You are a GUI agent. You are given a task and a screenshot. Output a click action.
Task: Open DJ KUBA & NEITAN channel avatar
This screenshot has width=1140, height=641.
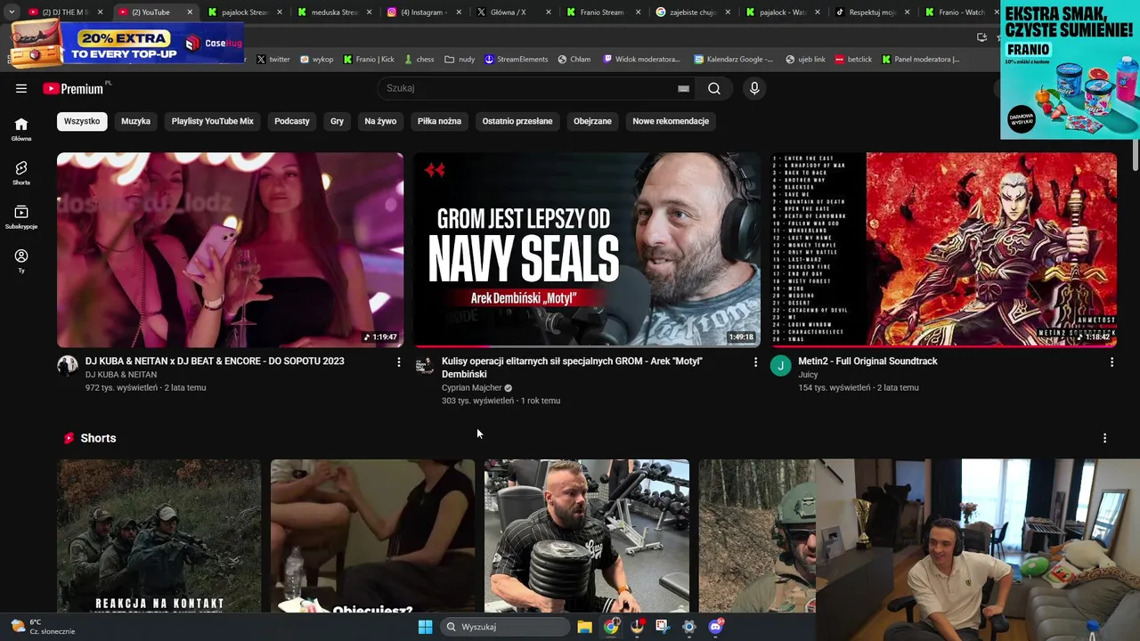68,366
